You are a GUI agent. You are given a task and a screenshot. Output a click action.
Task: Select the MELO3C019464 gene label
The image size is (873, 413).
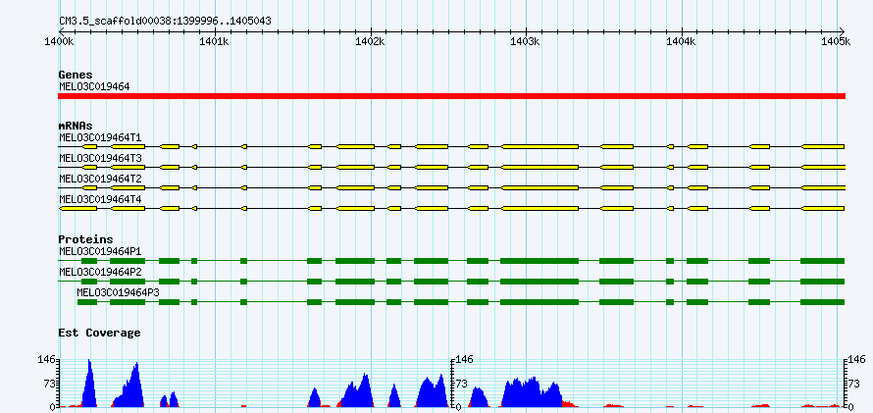click(x=94, y=86)
